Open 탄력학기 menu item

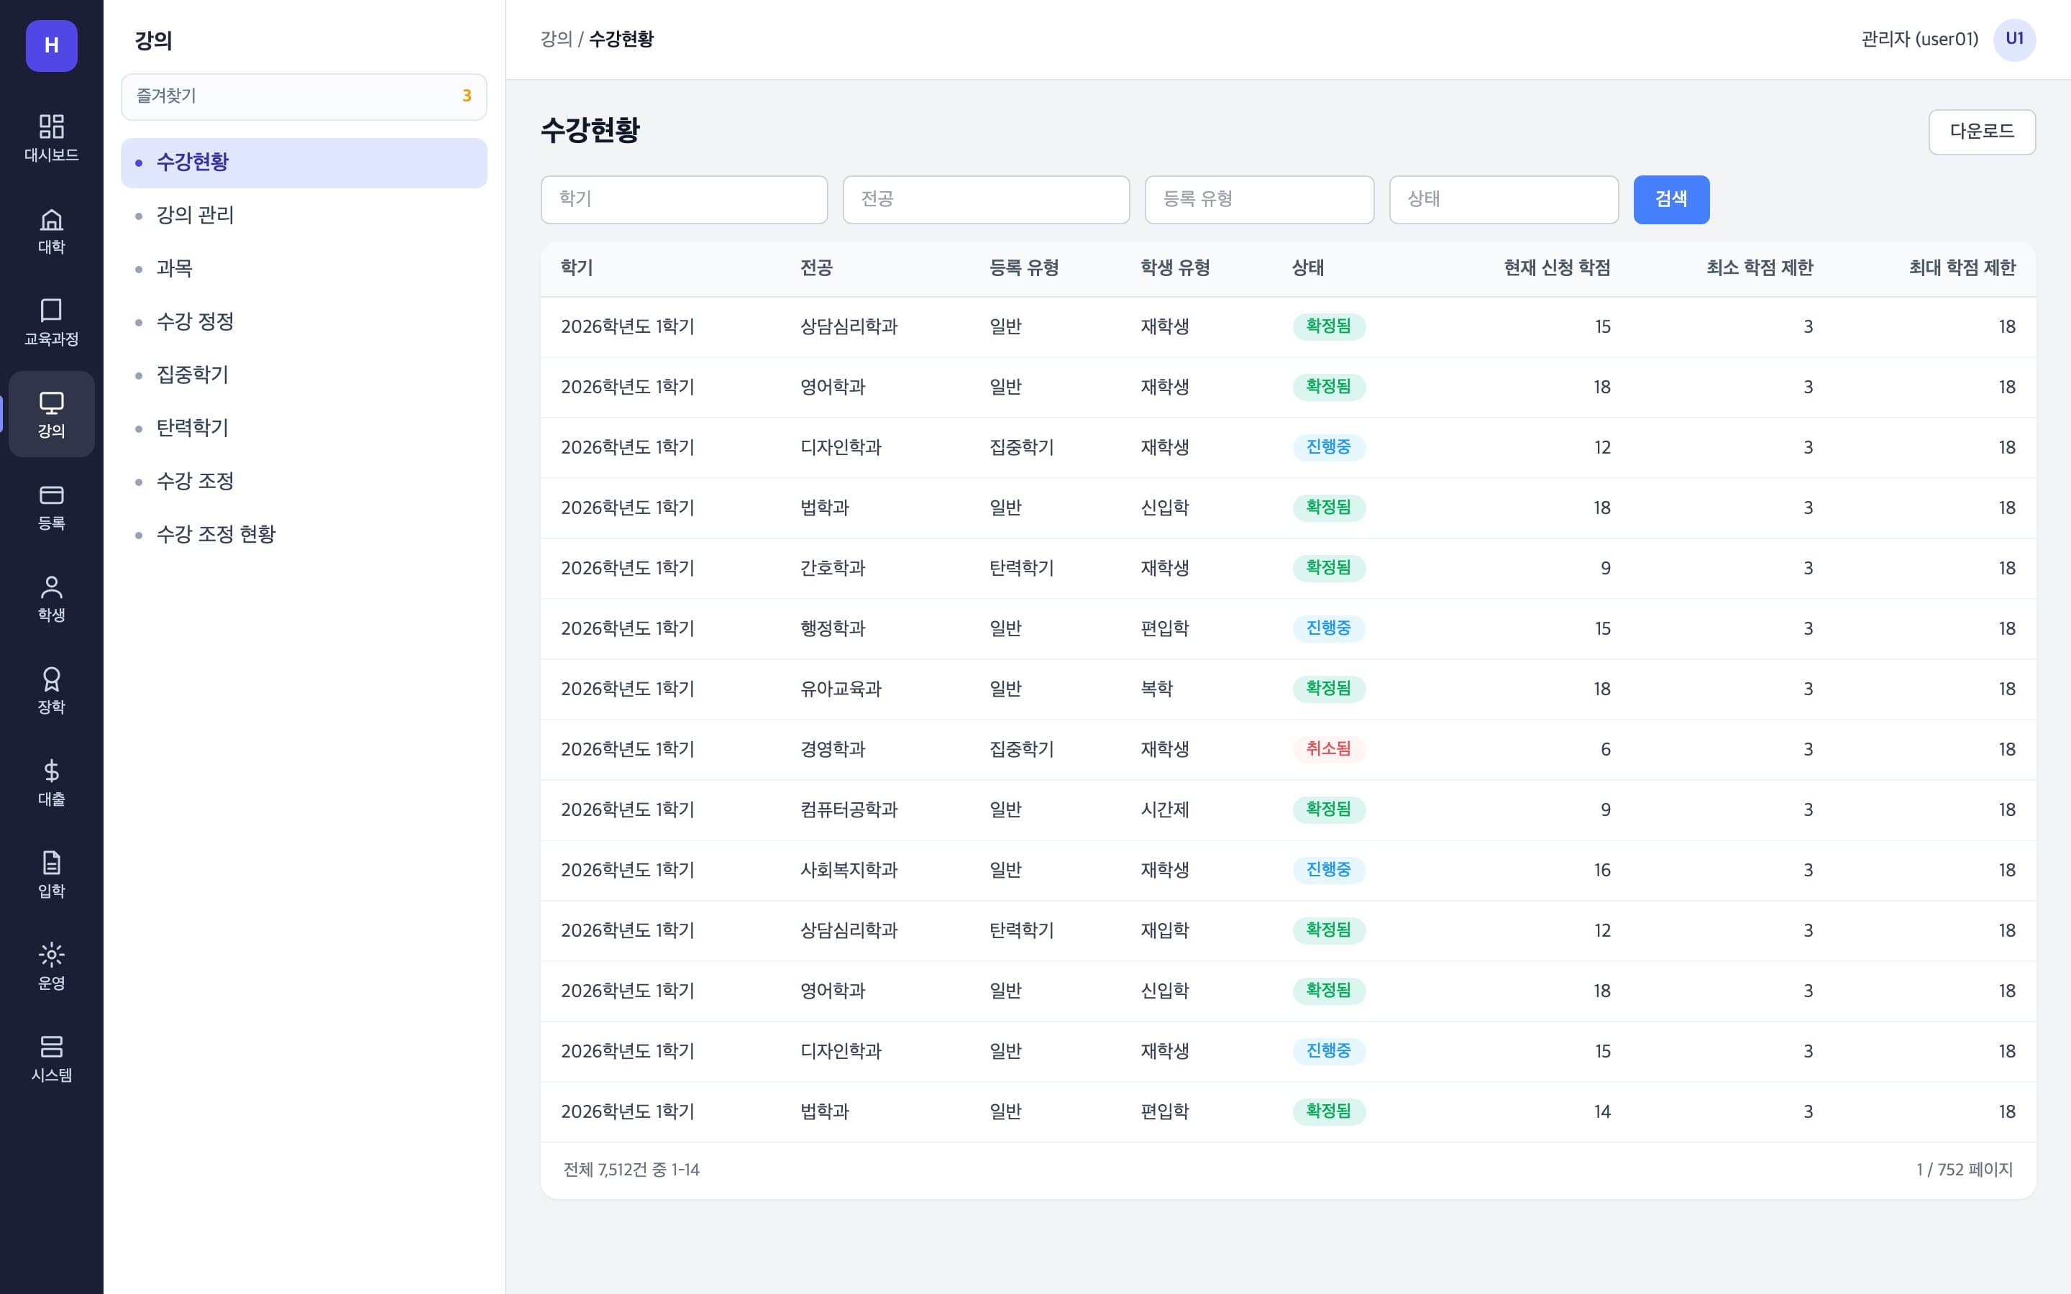coord(303,428)
